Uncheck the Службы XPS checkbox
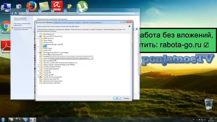 [x=40, y=73]
